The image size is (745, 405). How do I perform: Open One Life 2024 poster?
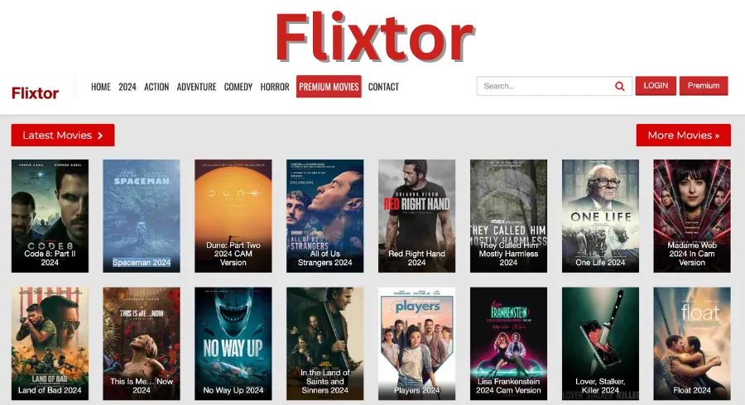(x=601, y=216)
